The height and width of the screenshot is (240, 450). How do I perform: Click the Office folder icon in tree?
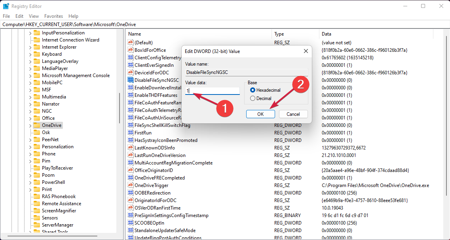tap(36, 118)
